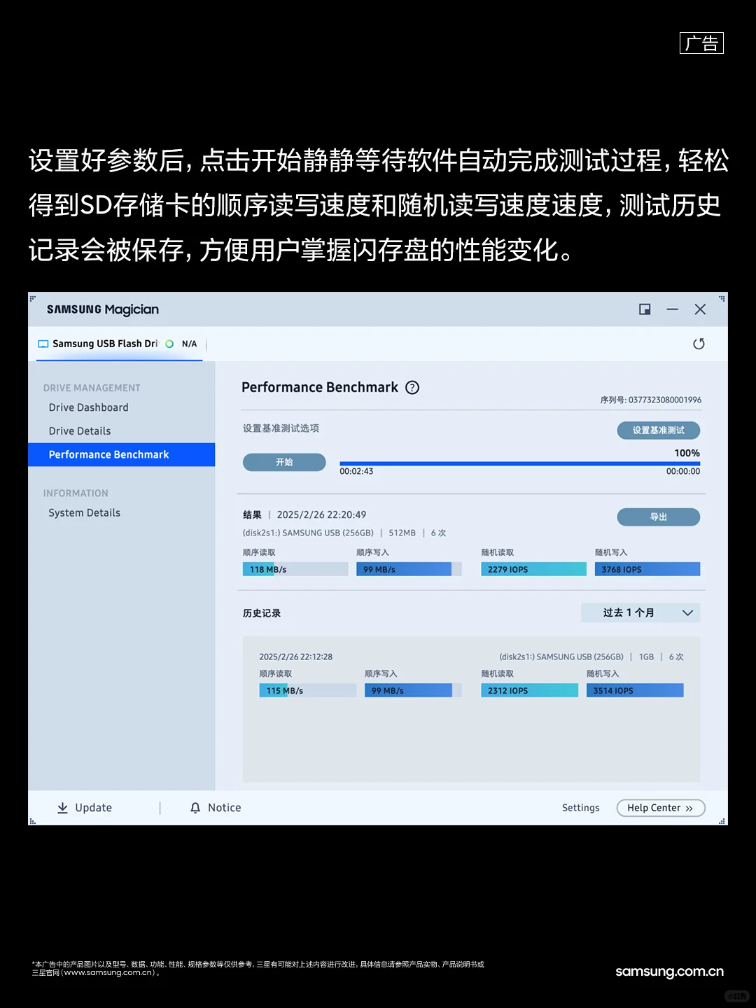Open the 过去 1 个月 history filter dropdown
The width and height of the screenshot is (756, 1008).
639,612
